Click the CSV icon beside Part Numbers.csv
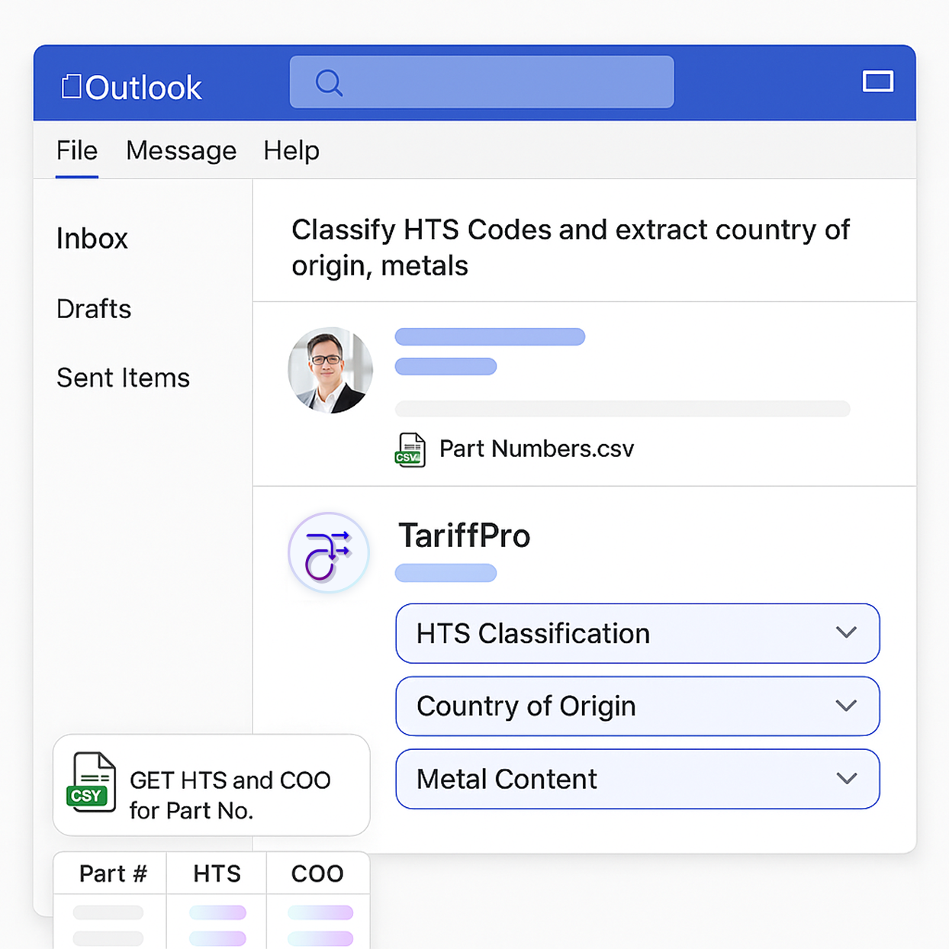949x949 pixels. [410, 449]
